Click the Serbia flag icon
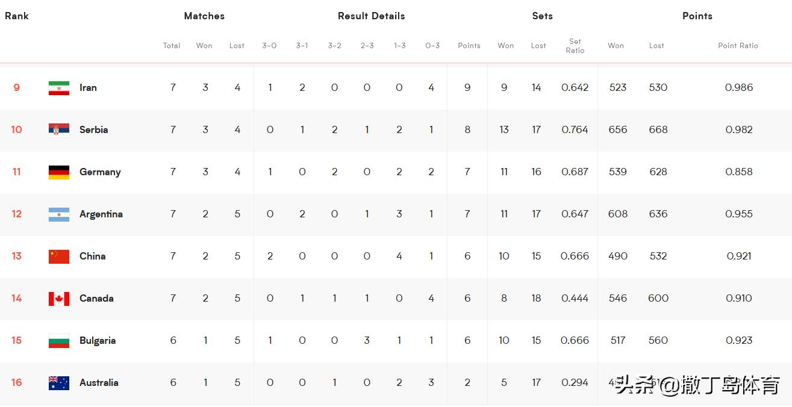 (59, 130)
